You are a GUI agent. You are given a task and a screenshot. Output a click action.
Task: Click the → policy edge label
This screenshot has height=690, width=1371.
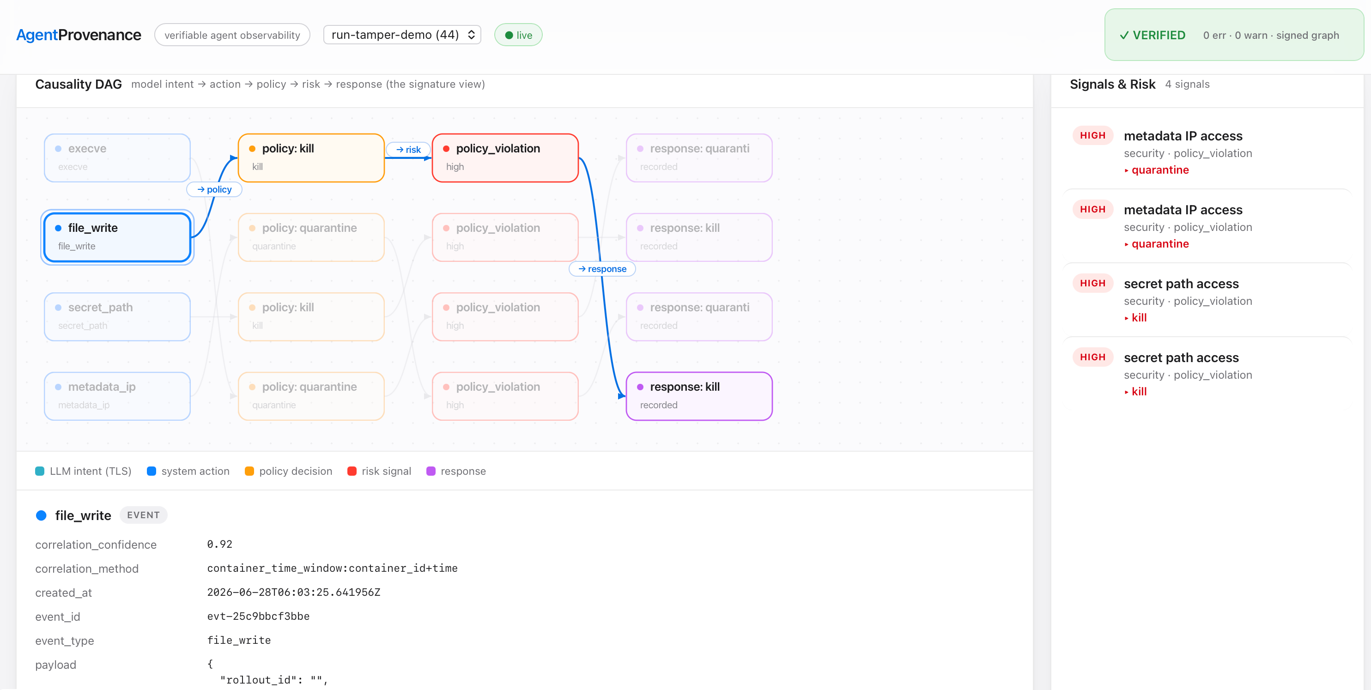coord(214,189)
